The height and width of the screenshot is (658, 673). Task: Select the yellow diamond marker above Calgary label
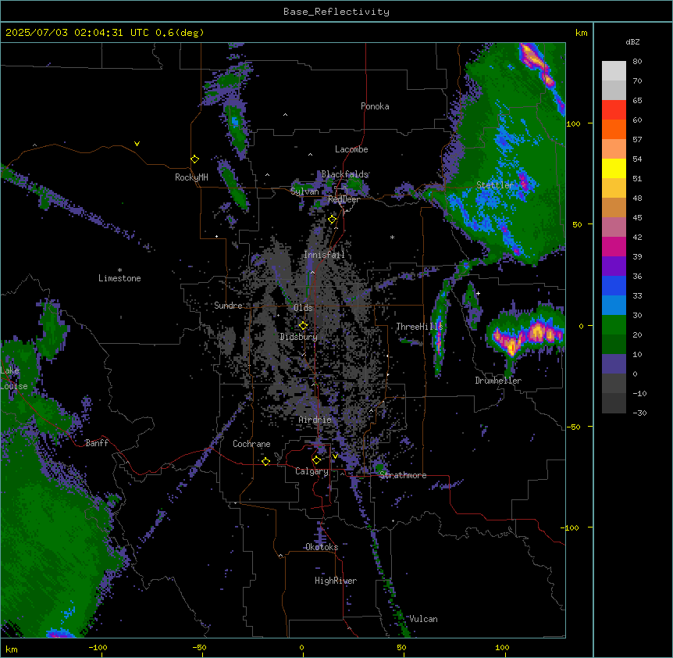coord(316,460)
